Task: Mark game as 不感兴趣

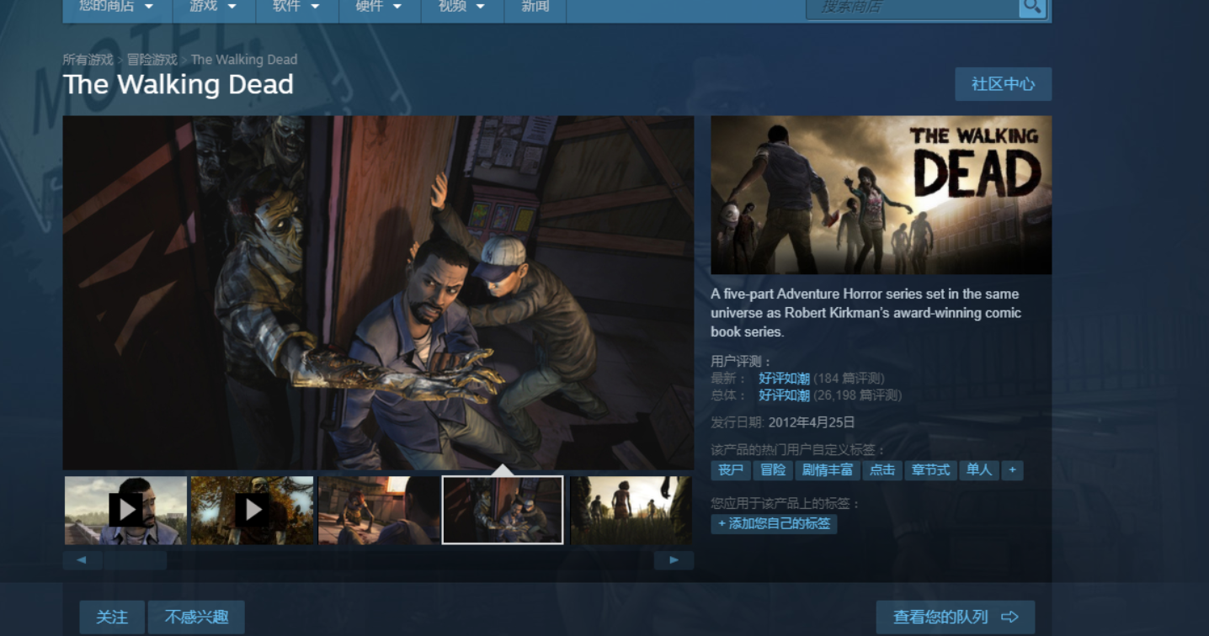Action: [196, 617]
